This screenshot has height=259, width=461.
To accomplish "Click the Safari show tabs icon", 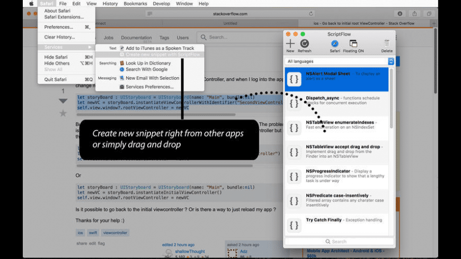I will 429,14.
